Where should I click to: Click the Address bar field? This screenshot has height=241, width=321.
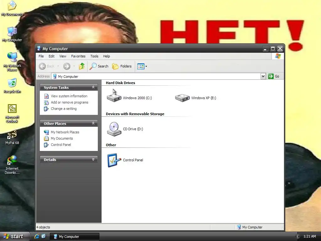pos(156,77)
